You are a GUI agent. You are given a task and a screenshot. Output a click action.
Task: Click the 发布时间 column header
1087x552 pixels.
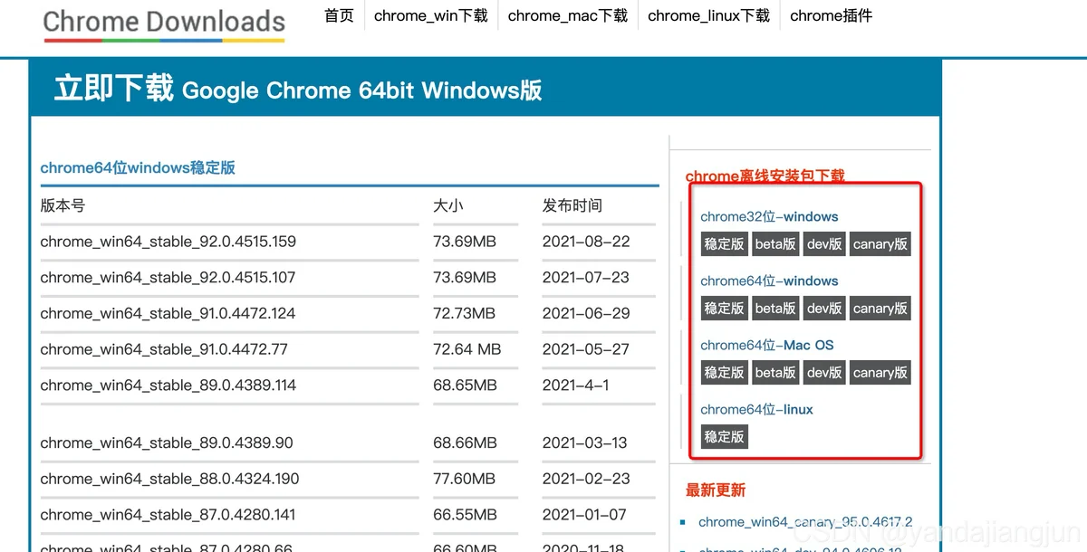pyautogui.click(x=572, y=205)
